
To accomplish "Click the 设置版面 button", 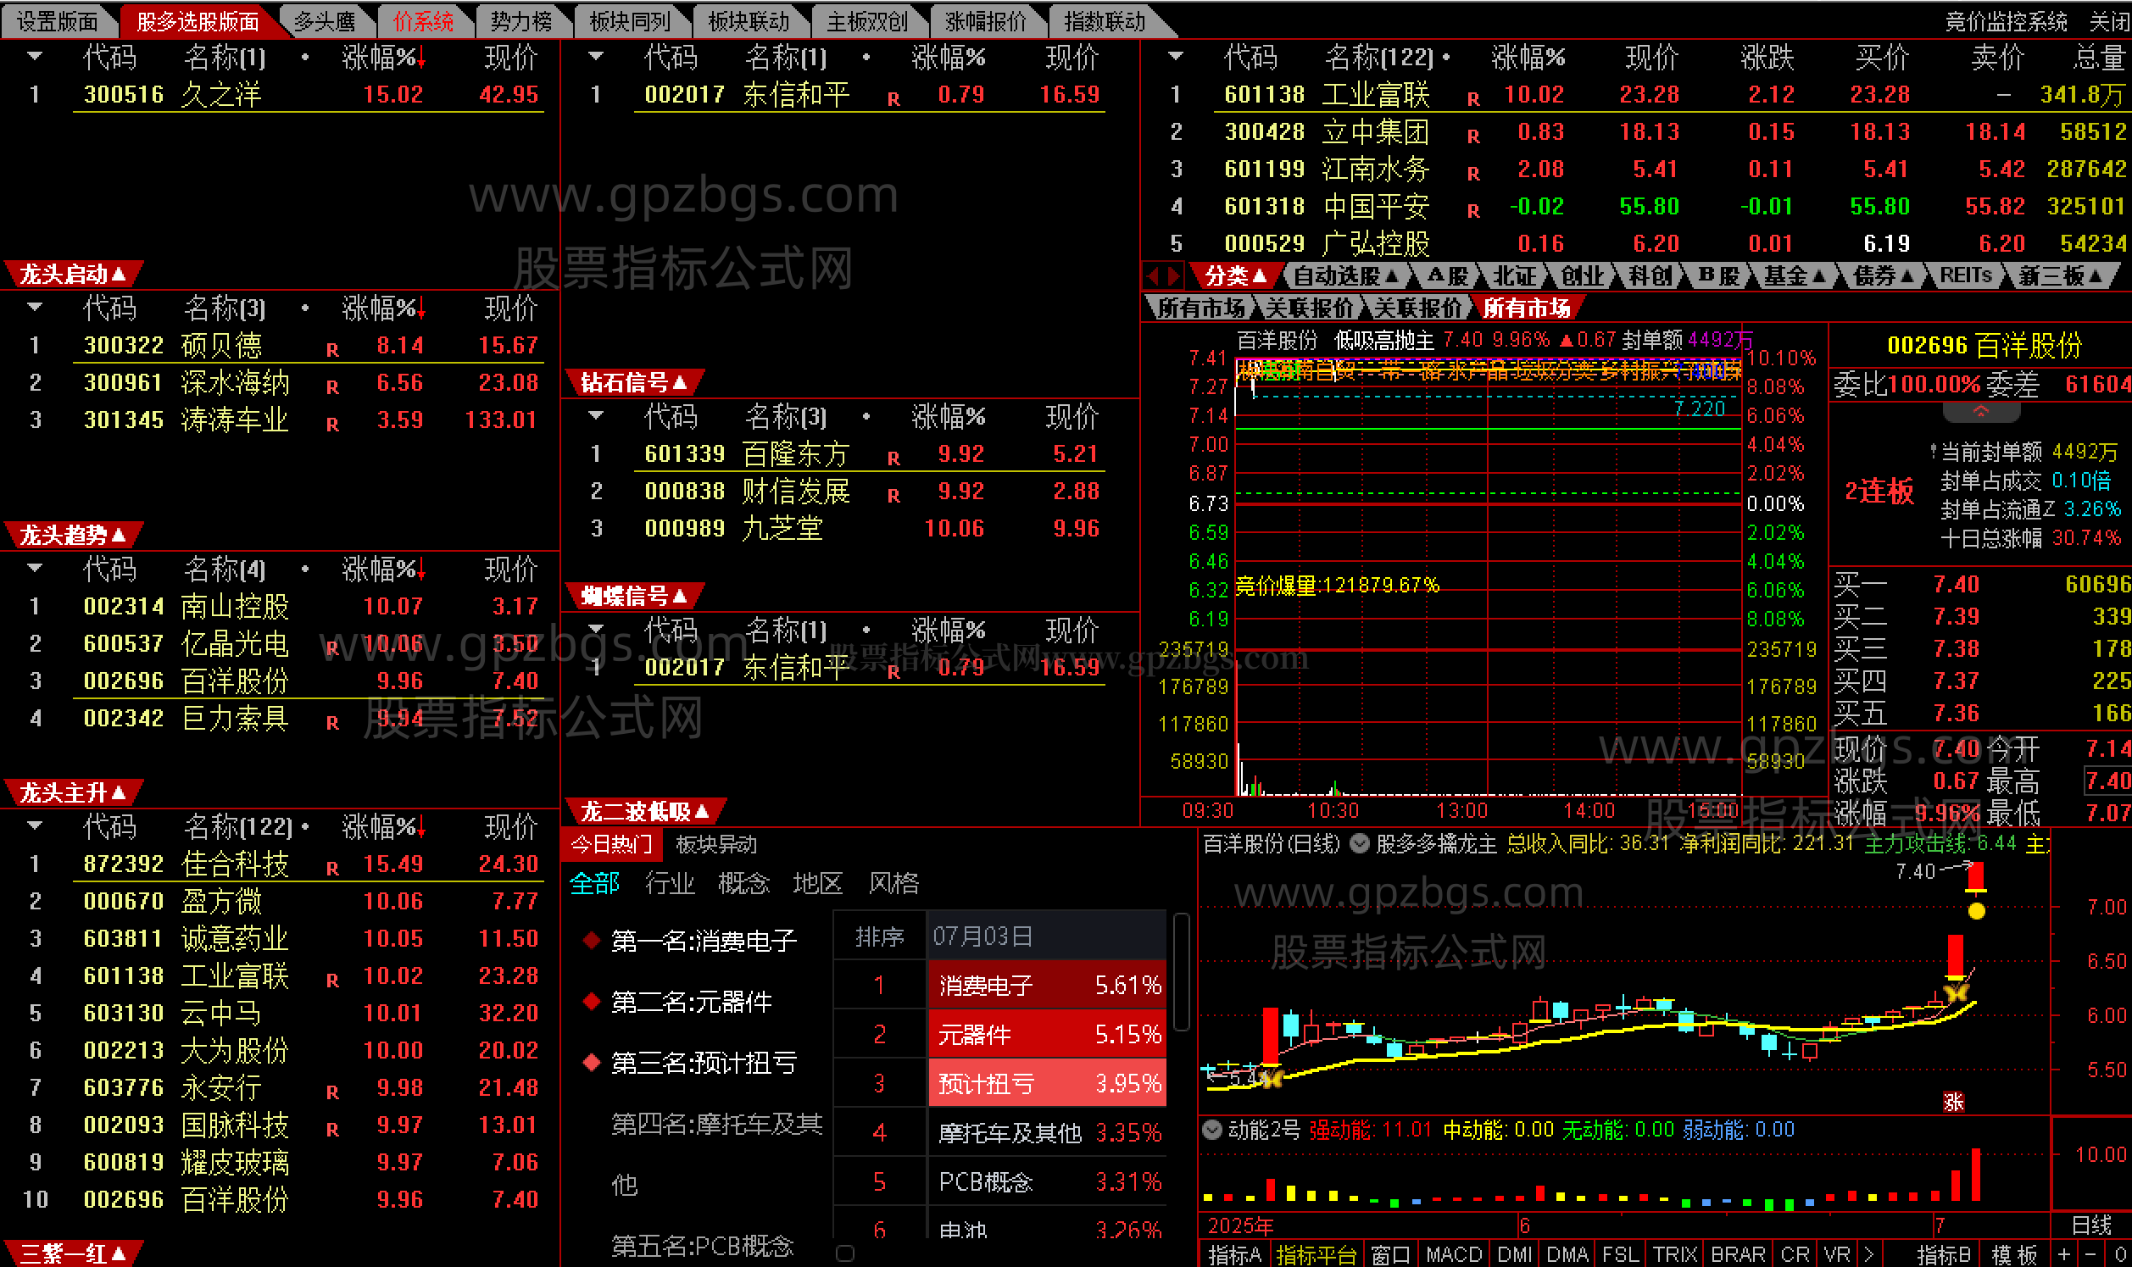I will point(57,21).
